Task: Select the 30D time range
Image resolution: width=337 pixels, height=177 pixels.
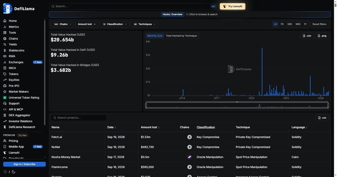Action: [290, 24]
